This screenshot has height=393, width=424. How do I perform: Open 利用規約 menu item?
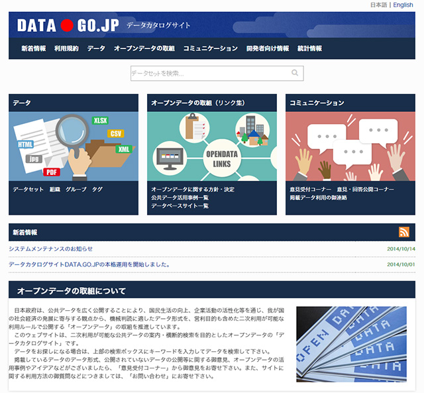coord(66,48)
